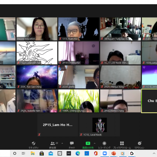Image resolution: width=157 pixels, height=157 pixels.
Task: Expand the arrow next to participants
Action: point(62,143)
